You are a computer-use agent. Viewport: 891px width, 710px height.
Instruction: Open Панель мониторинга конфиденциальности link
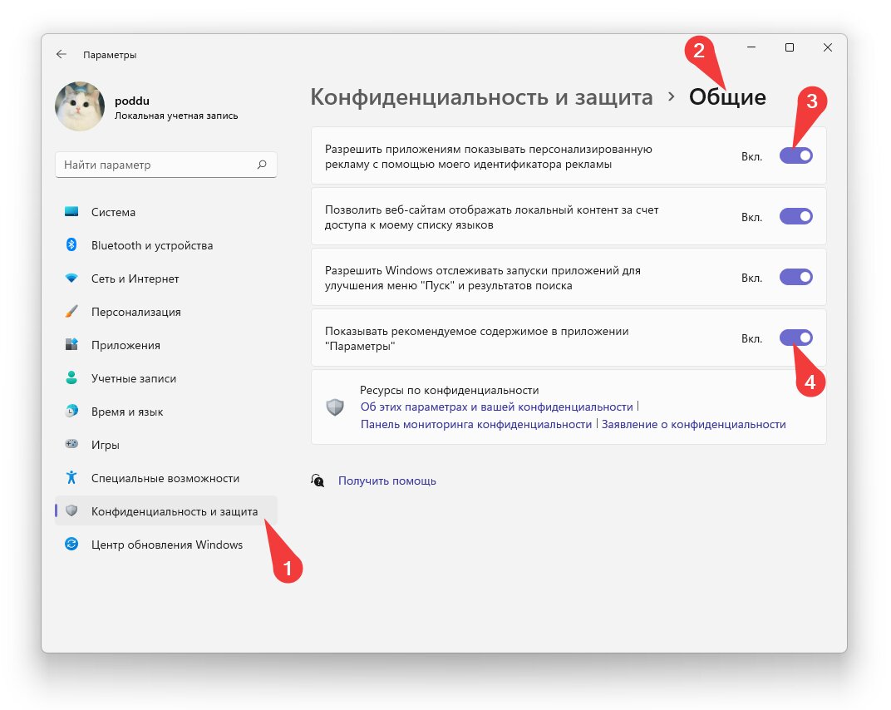[x=476, y=424]
